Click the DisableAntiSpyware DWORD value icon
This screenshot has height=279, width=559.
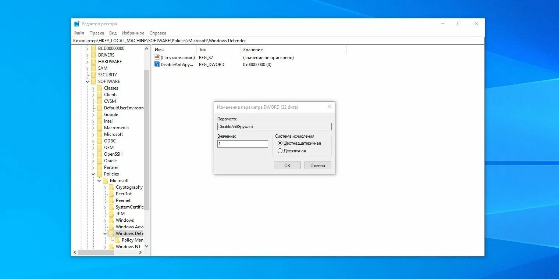point(157,64)
